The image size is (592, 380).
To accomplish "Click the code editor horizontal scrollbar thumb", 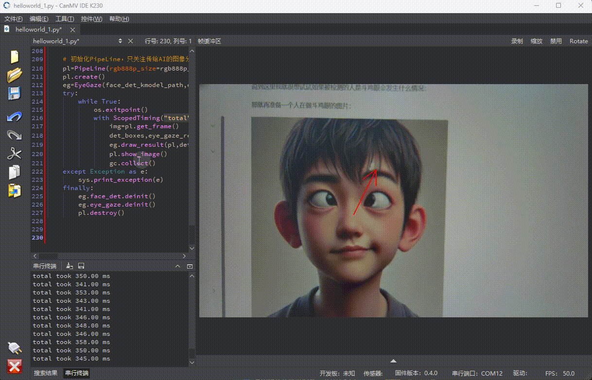I will point(49,256).
